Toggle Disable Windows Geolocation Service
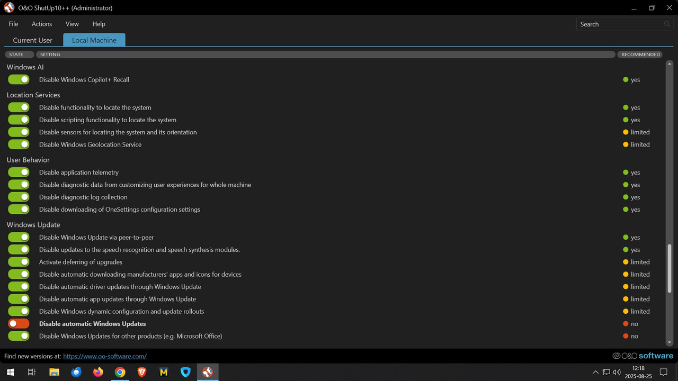Screen dimensions: 678x381 coord(19,144)
